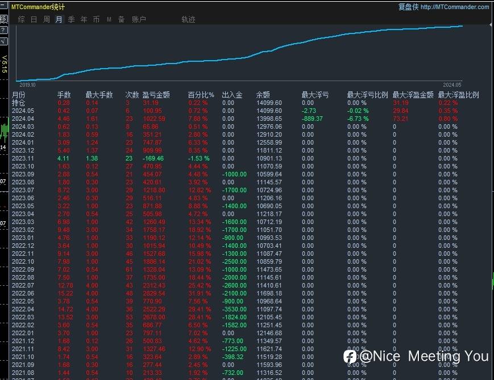Click the balance value 11519.28
The image size is (494, 380).
269,357
